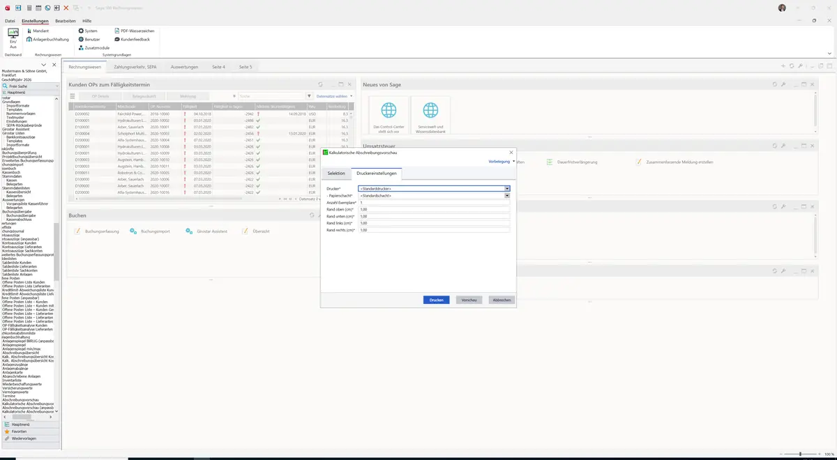Switch to Zahlungsverkehr, SEPA tab
This screenshot has width=837, height=460.
click(x=135, y=67)
